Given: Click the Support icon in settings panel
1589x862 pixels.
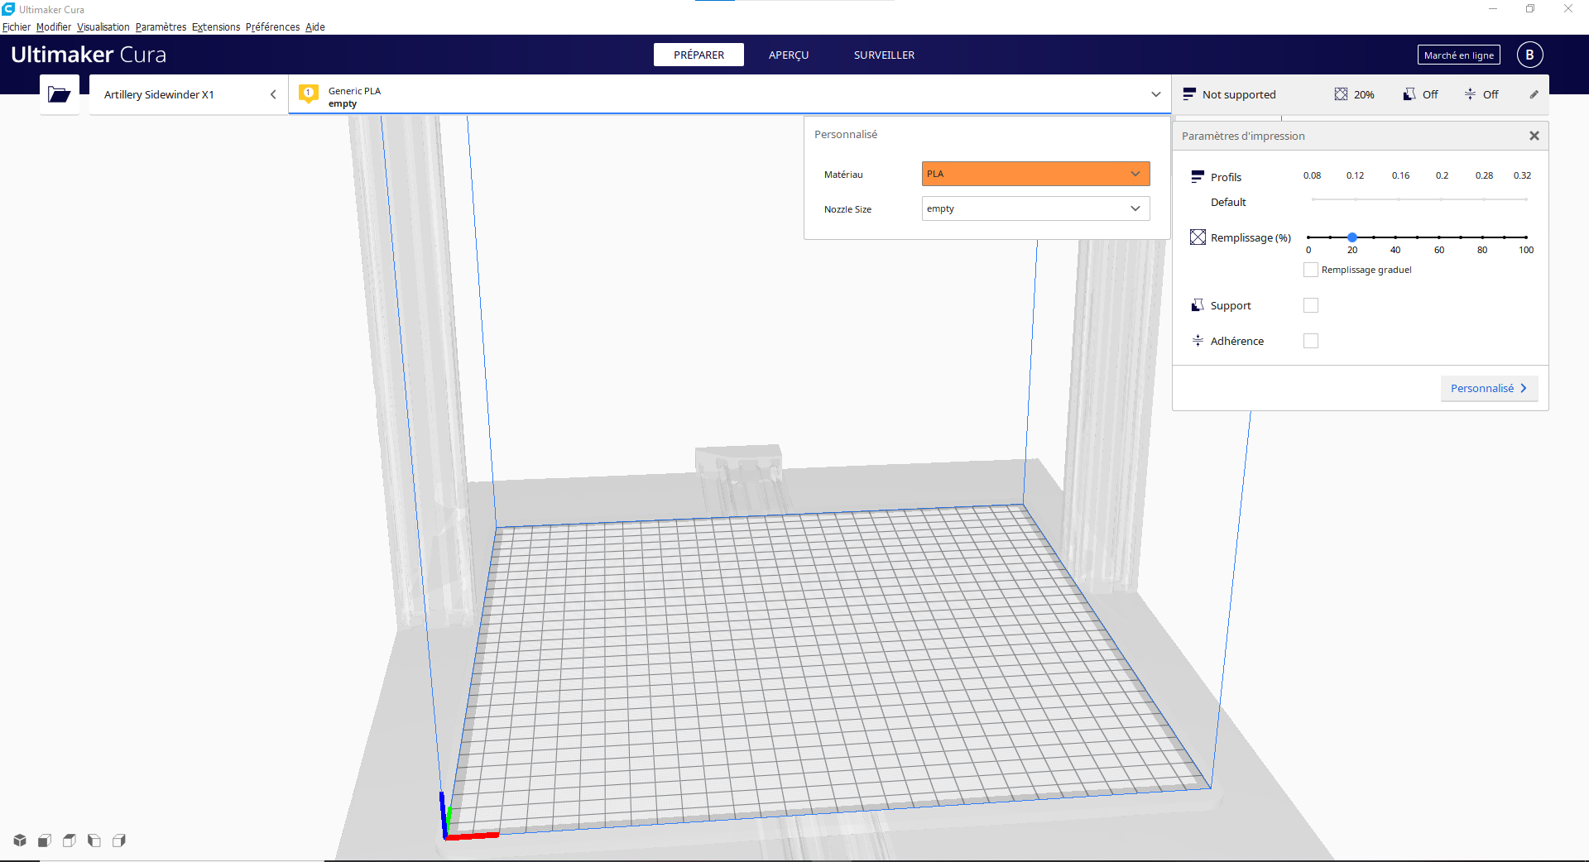Looking at the screenshot, I should 1198,305.
